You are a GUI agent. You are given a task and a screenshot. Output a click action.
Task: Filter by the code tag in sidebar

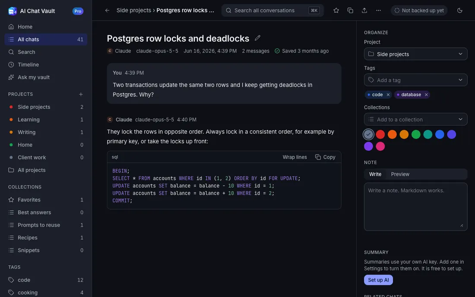click(x=46, y=280)
